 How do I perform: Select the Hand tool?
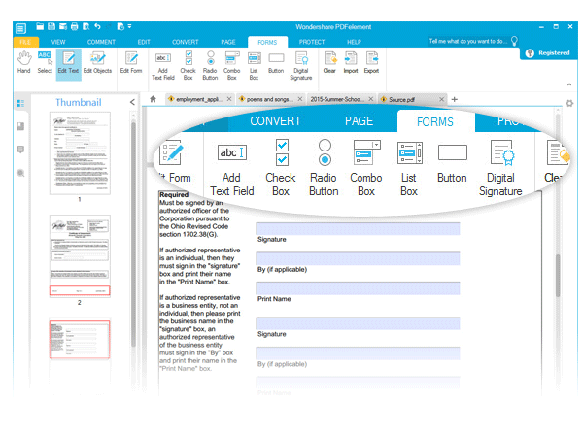[23, 62]
